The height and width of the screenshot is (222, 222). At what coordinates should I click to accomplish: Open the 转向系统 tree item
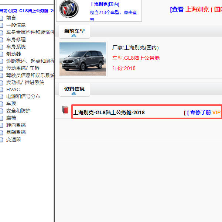[x=16, y=125]
